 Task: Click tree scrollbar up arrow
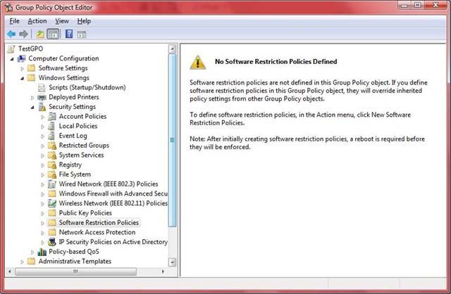[172, 49]
